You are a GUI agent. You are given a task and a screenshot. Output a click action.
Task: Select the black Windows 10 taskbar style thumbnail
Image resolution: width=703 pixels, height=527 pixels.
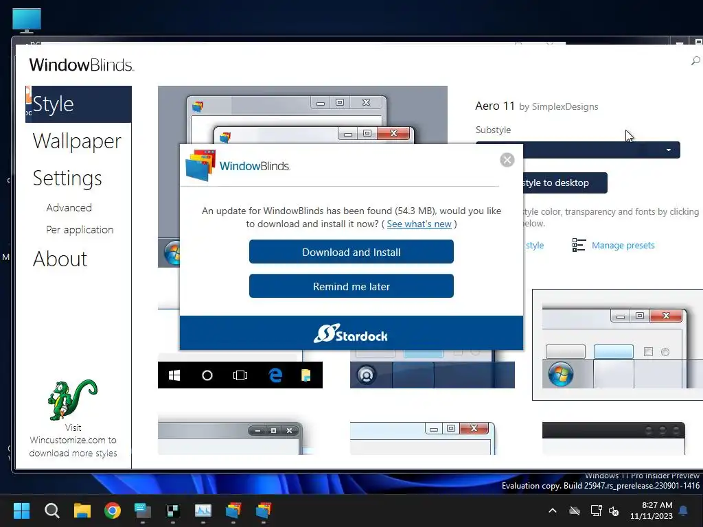(240, 375)
